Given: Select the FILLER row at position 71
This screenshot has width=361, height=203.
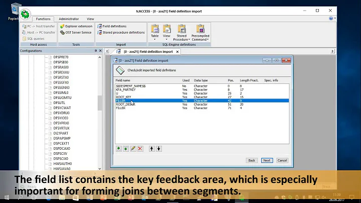Looking at the screenshot, I should 202,108.
